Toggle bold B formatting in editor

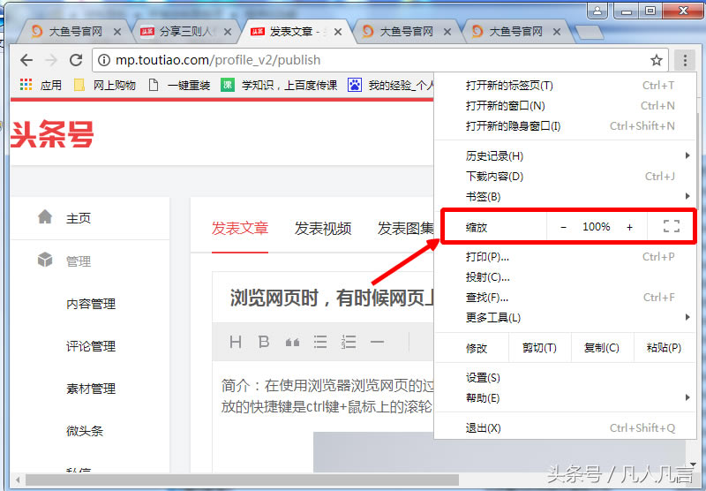263,342
